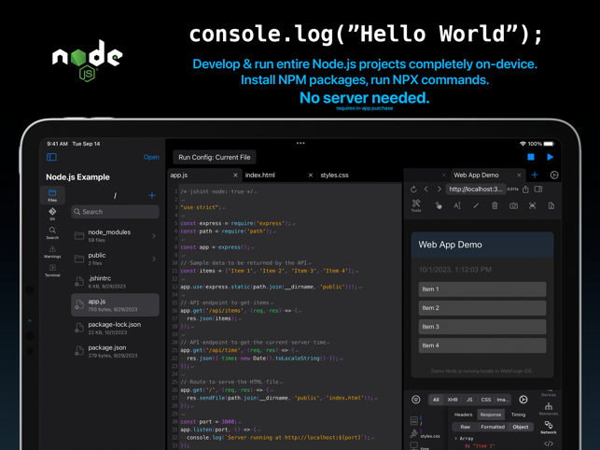
Task: Filter network requests by All
Action: (x=436, y=400)
